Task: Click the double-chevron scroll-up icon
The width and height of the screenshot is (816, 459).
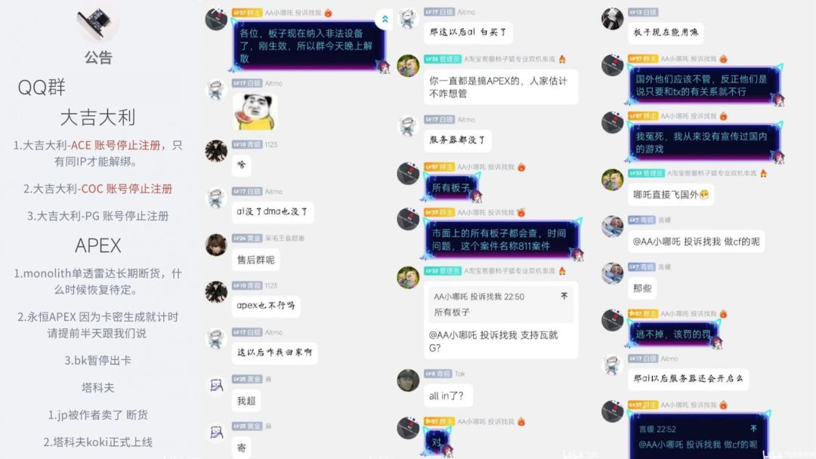Action: [385, 19]
